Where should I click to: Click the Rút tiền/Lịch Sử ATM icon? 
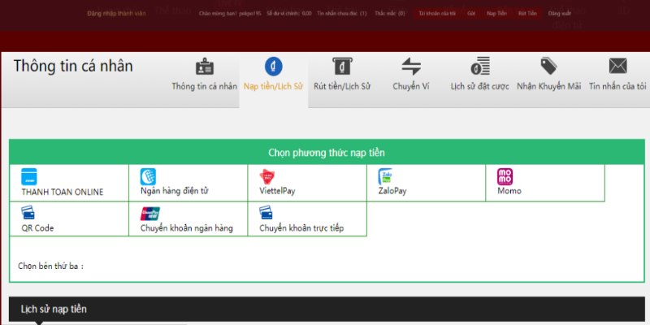pyautogui.click(x=342, y=67)
